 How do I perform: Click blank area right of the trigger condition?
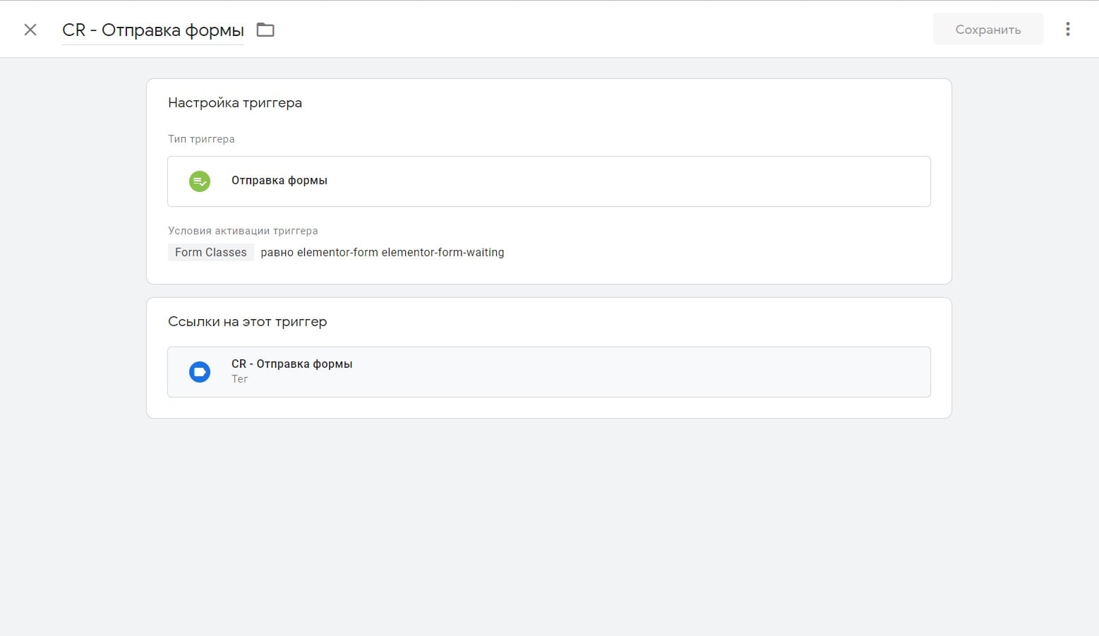(706, 253)
